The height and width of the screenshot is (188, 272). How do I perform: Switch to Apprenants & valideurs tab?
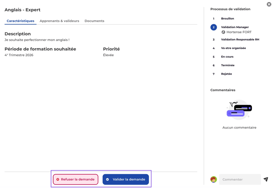59,21
